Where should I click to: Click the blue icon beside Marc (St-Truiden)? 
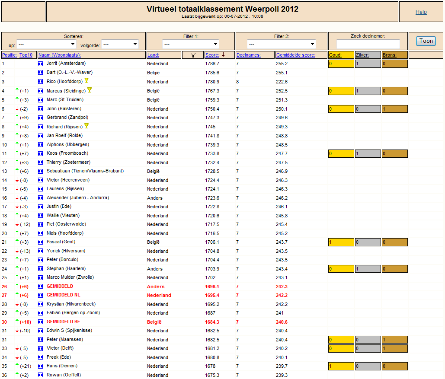(x=41, y=100)
